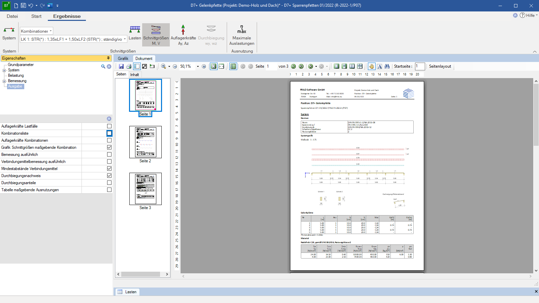Screen dimensions: 539x303
Task: Open the 50,1% zoom level dropdown
Action: [198, 66]
